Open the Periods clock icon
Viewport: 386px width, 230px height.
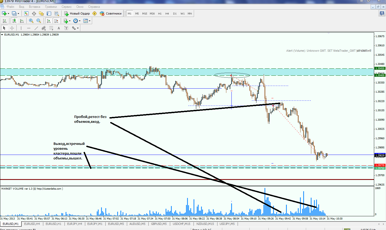coord(76,21)
